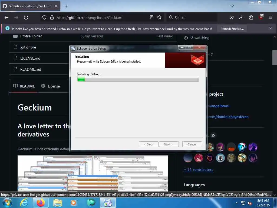Click the purple-haired contributor avatar
This screenshot has width=277, height=208.
220,147
